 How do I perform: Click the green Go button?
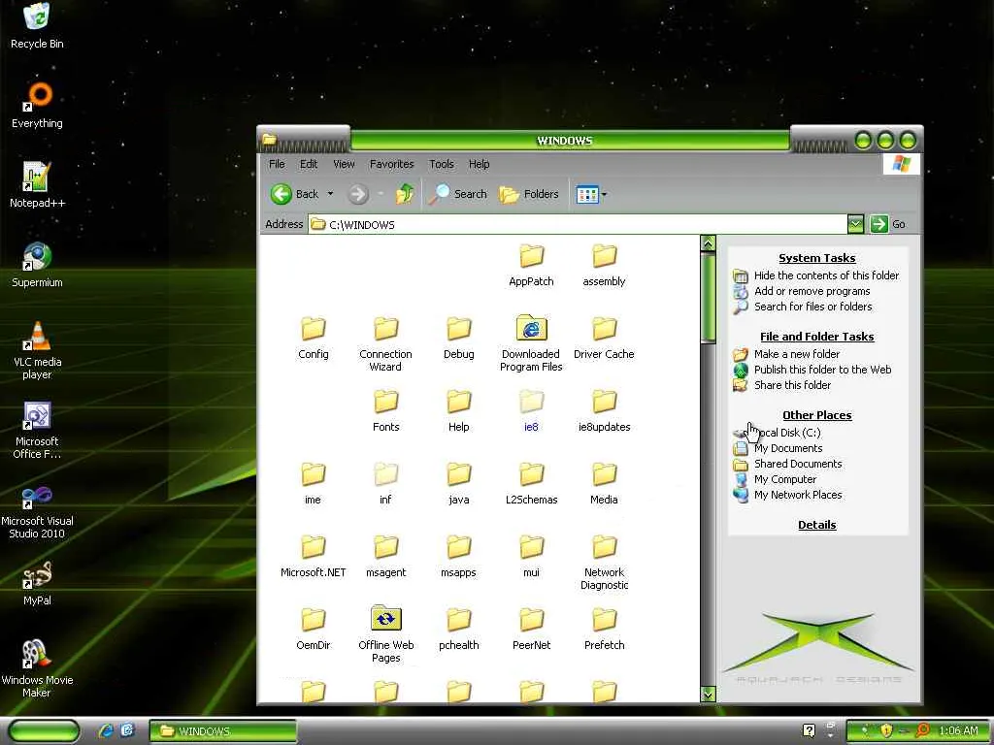tap(879, 224)
